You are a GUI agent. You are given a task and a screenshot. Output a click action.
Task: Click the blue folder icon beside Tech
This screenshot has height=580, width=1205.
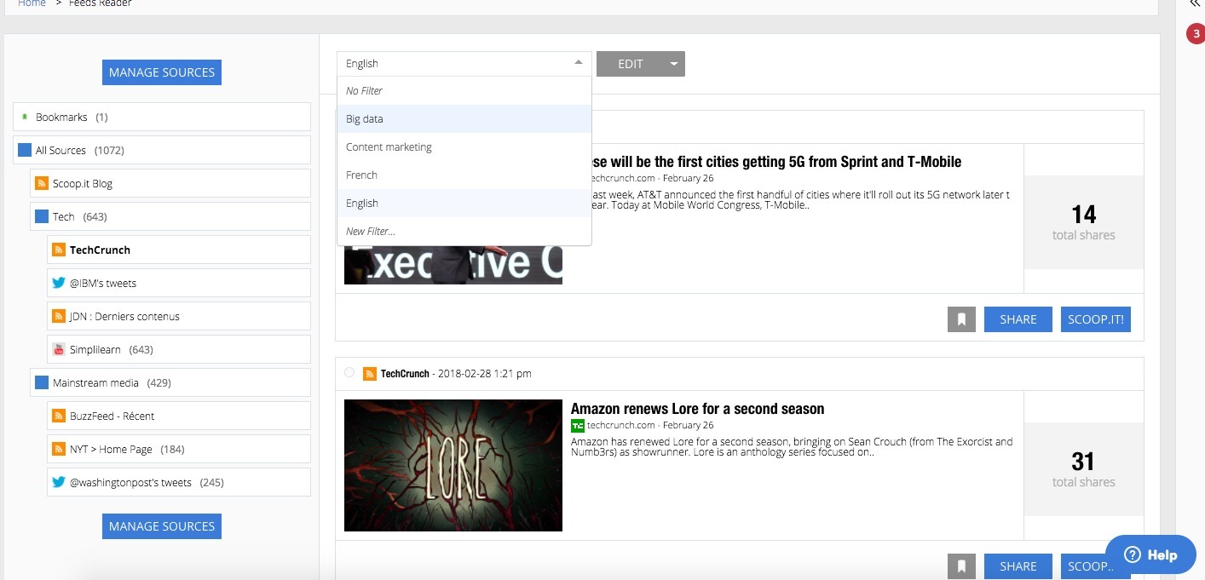click(x=42, y=216)
